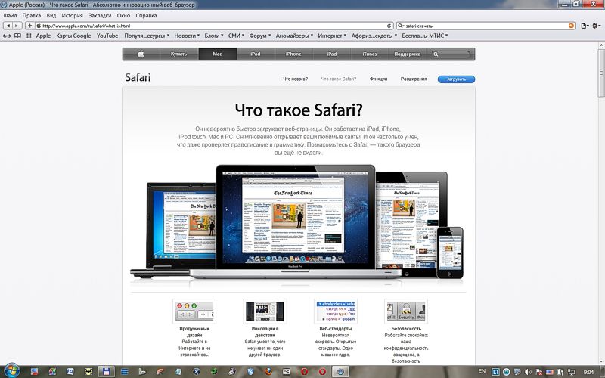The image size is (605, 378).
Task: Open the Файл menu
Action: pyautogui.click(x=10, y=15)
